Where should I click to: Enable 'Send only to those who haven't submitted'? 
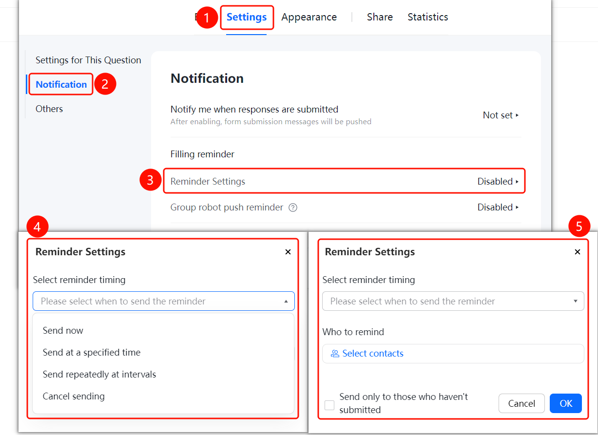[329, 405]
